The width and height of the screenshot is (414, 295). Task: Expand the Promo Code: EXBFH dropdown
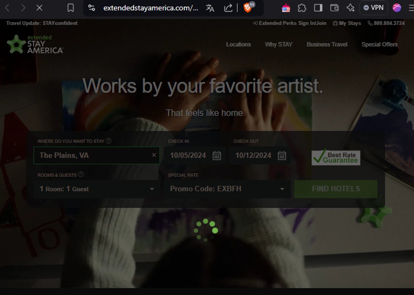tap(227, 189)
